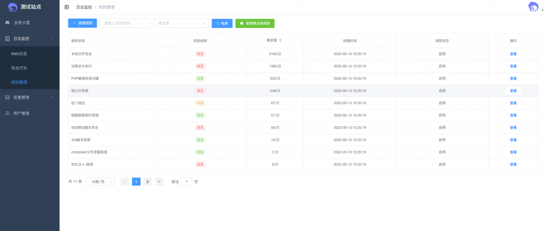
Task: Expand the 告警管理 submenu chevron
Action: (x=52, y=97)
